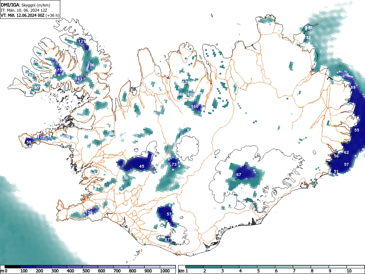Click the "160" visibility value
This screenshot has height=274, width=365.
click(x=195, y=106)
